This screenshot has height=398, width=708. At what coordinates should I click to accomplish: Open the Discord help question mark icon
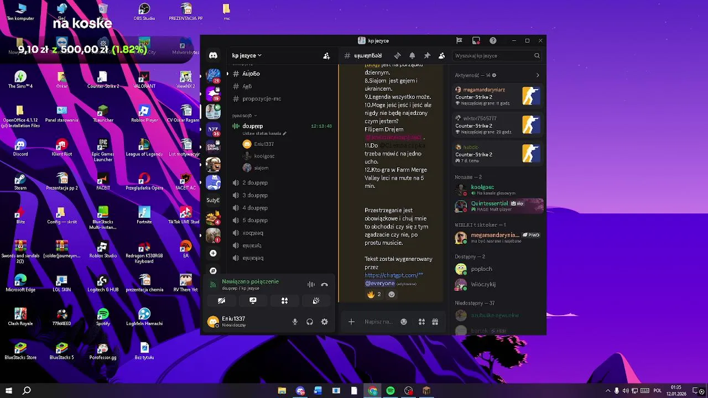[493, 40]
